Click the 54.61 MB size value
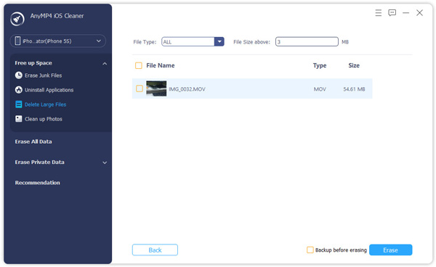 [x=354, y=89]
